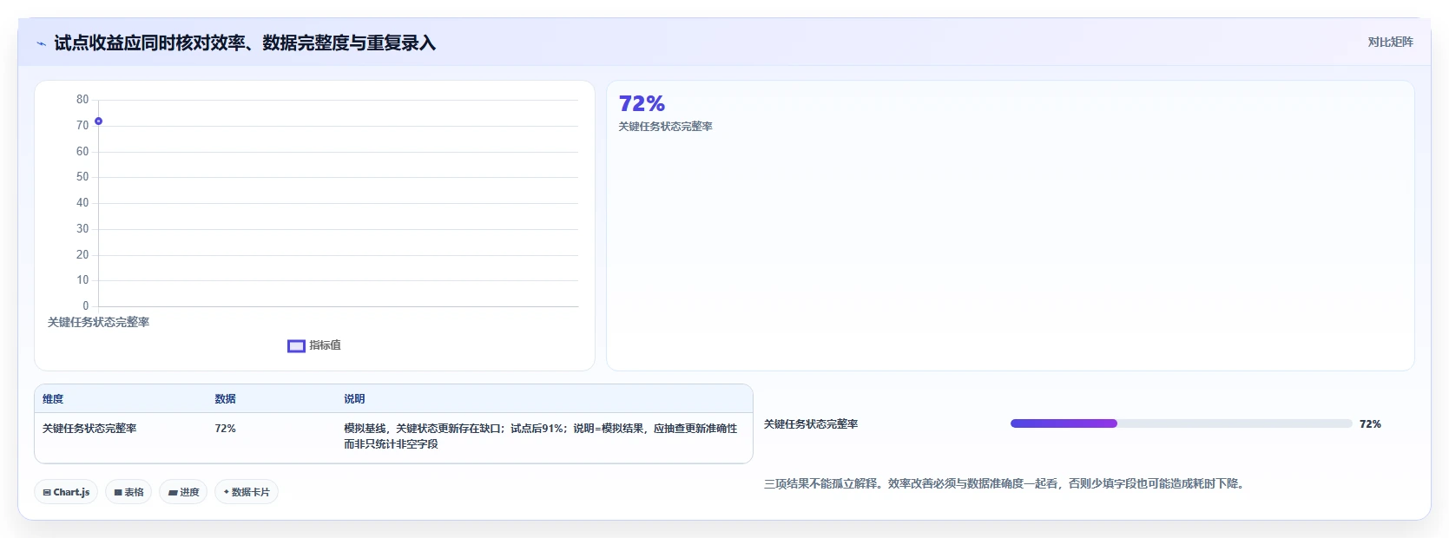The height and width of the screenshot is (538, 1449).
Task: Click the footnote starting 三项结果不能孤立解释
Action: click(1006, 484)
